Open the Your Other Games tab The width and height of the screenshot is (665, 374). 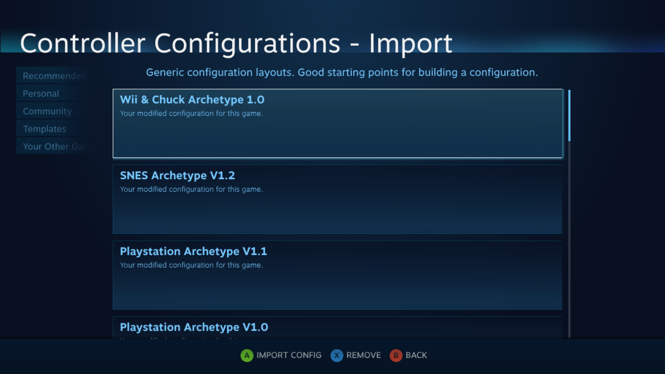click(x=55, y=146)
